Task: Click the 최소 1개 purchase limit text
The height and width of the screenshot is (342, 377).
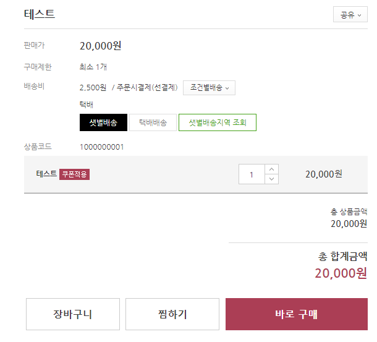Action: click(93, 67)
